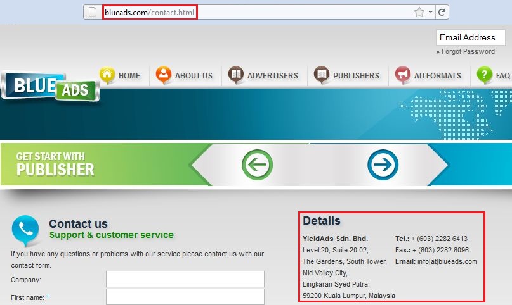This screenshot has width=512, height=305.
Task: Click the First name: field label
Action: (x=27, y=297)
